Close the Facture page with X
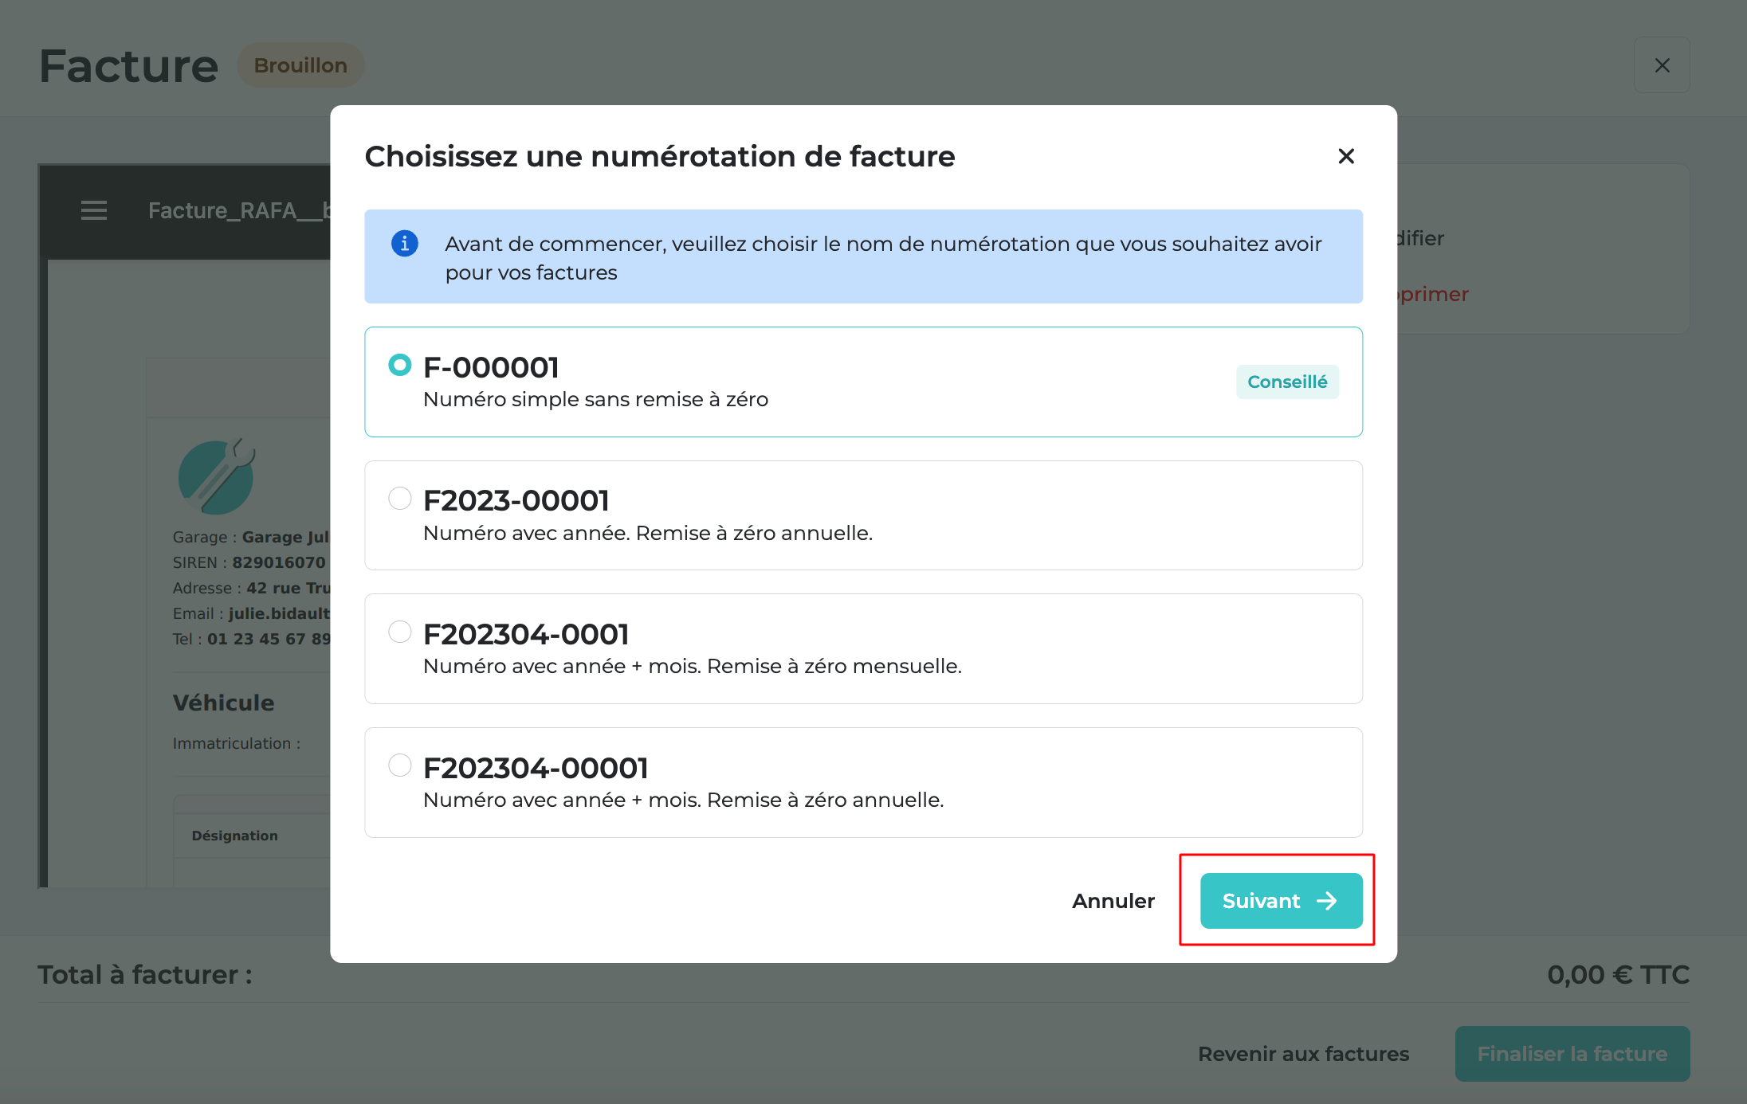 (x=1662, y=65)
